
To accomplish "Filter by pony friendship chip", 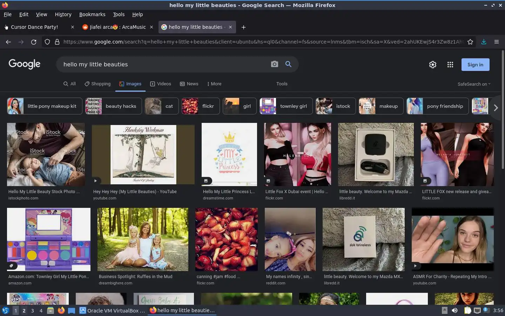I will pyautogui.click(x=438, y=106).
